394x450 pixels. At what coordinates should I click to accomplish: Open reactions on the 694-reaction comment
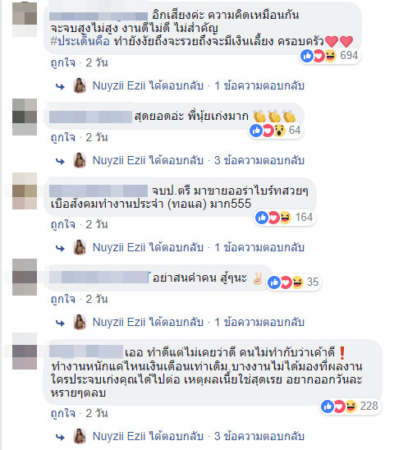pos(329,56)
